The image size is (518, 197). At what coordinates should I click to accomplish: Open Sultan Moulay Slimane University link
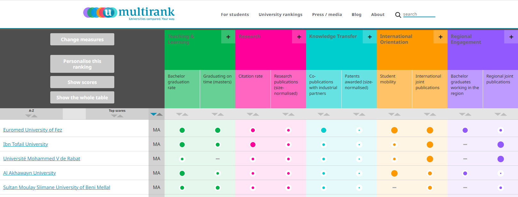click(57, 187)
